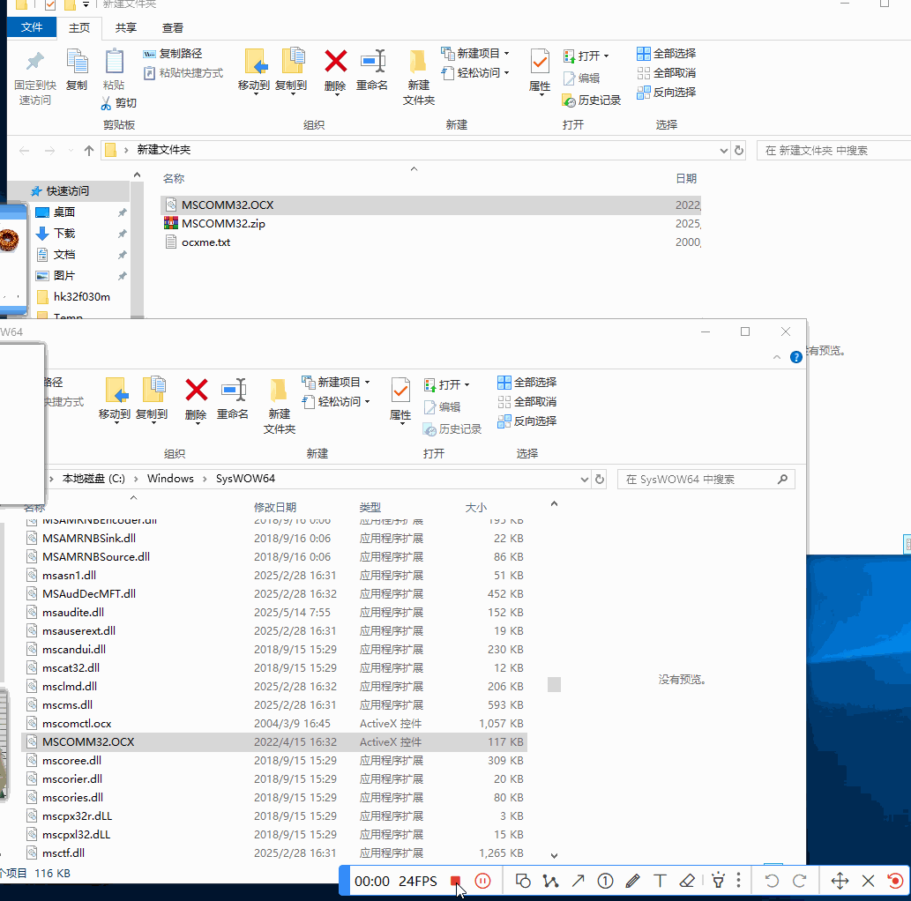Switch to the 共享 ribbon tab
Viewport: 911px width, 901px height.
click(x=125, y=27)
